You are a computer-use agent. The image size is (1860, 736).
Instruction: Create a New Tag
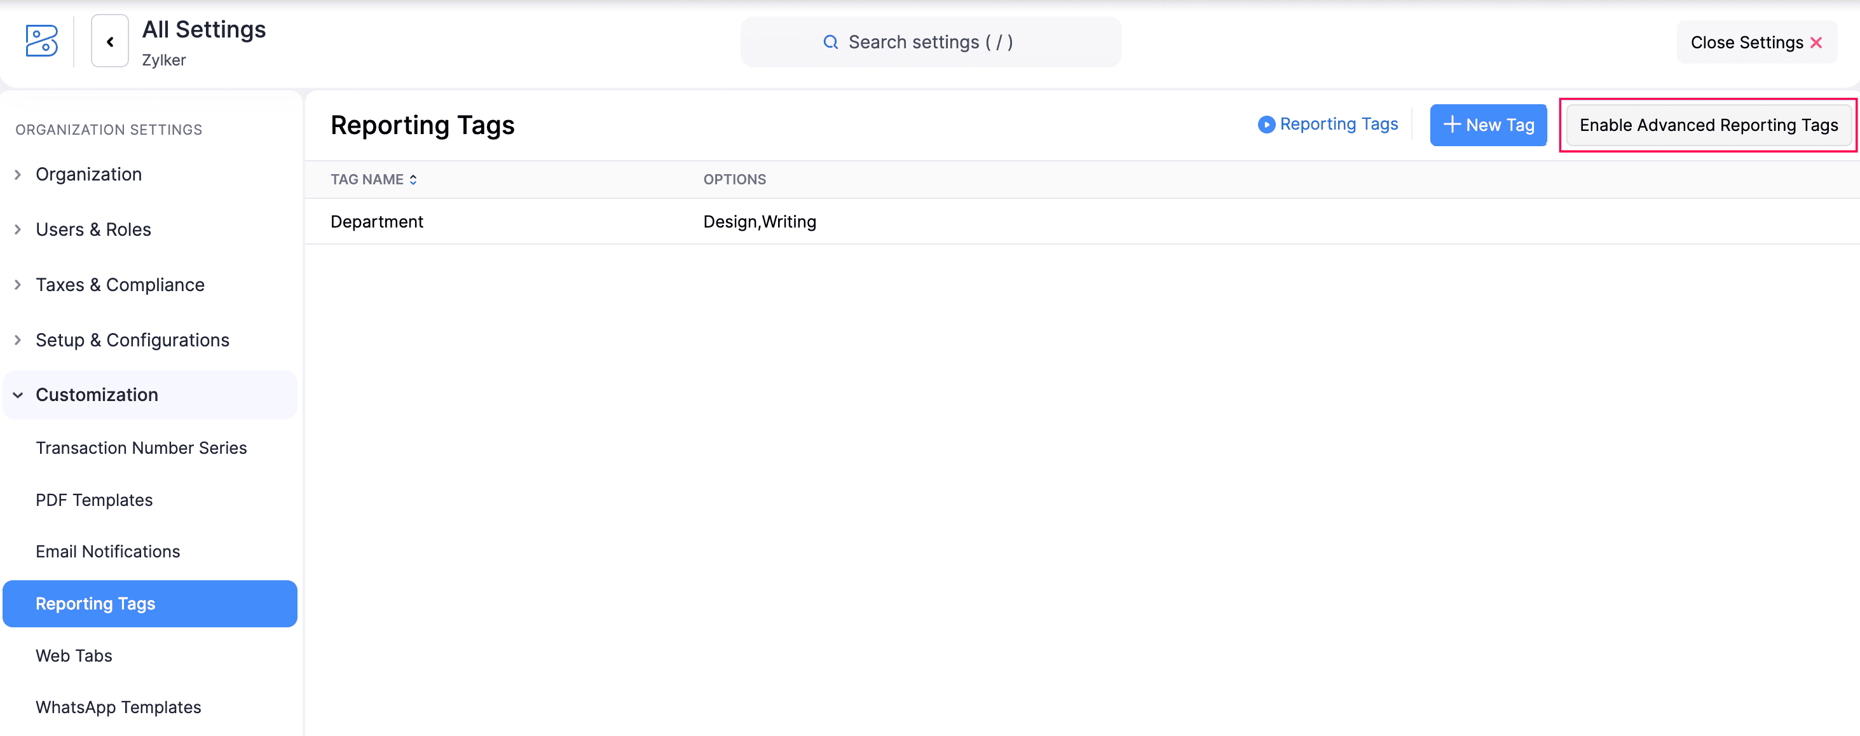(1488, 124)
